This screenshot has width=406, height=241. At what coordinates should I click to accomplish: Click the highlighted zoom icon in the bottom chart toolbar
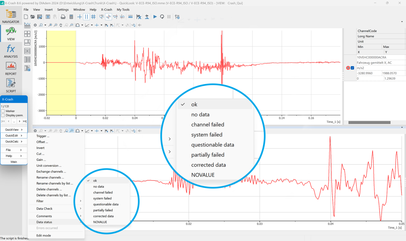pyautogui.click(x=72, y=130)
